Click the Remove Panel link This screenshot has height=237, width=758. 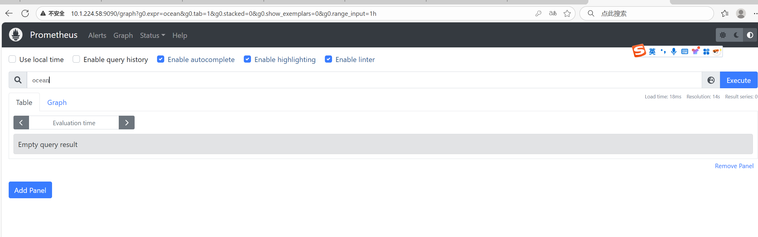tap(734, 166)
